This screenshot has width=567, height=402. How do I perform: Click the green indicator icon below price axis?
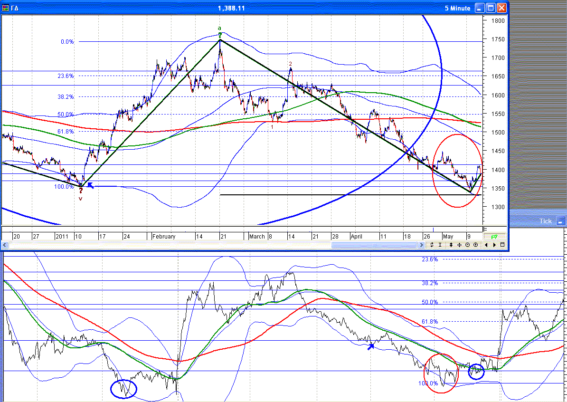(x=494, y=236)
